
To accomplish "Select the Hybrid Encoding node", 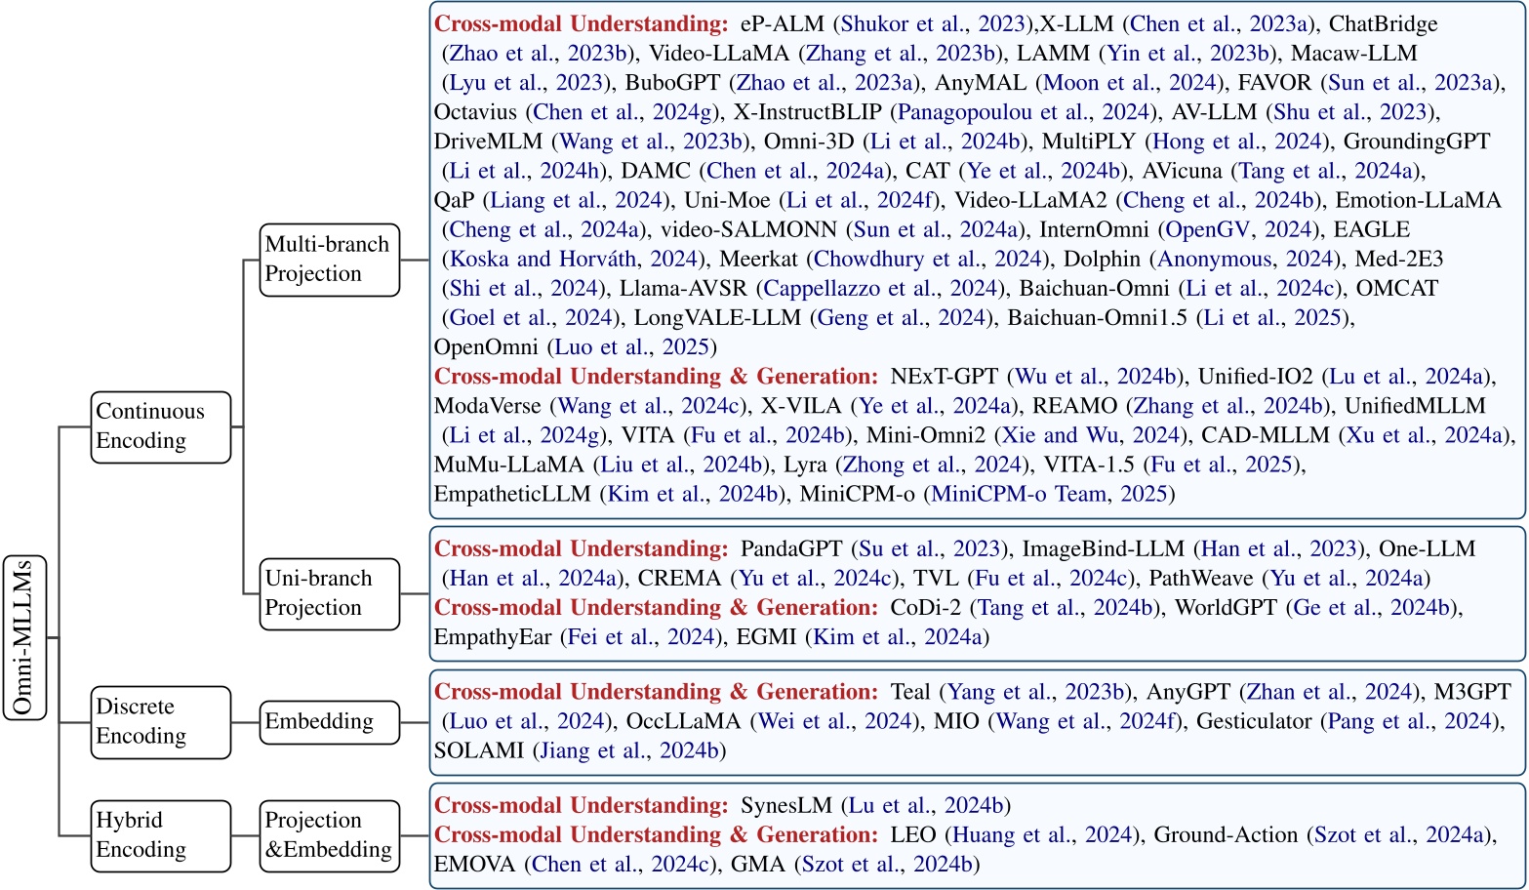I will pyautogui.click(x=160, y=835).
